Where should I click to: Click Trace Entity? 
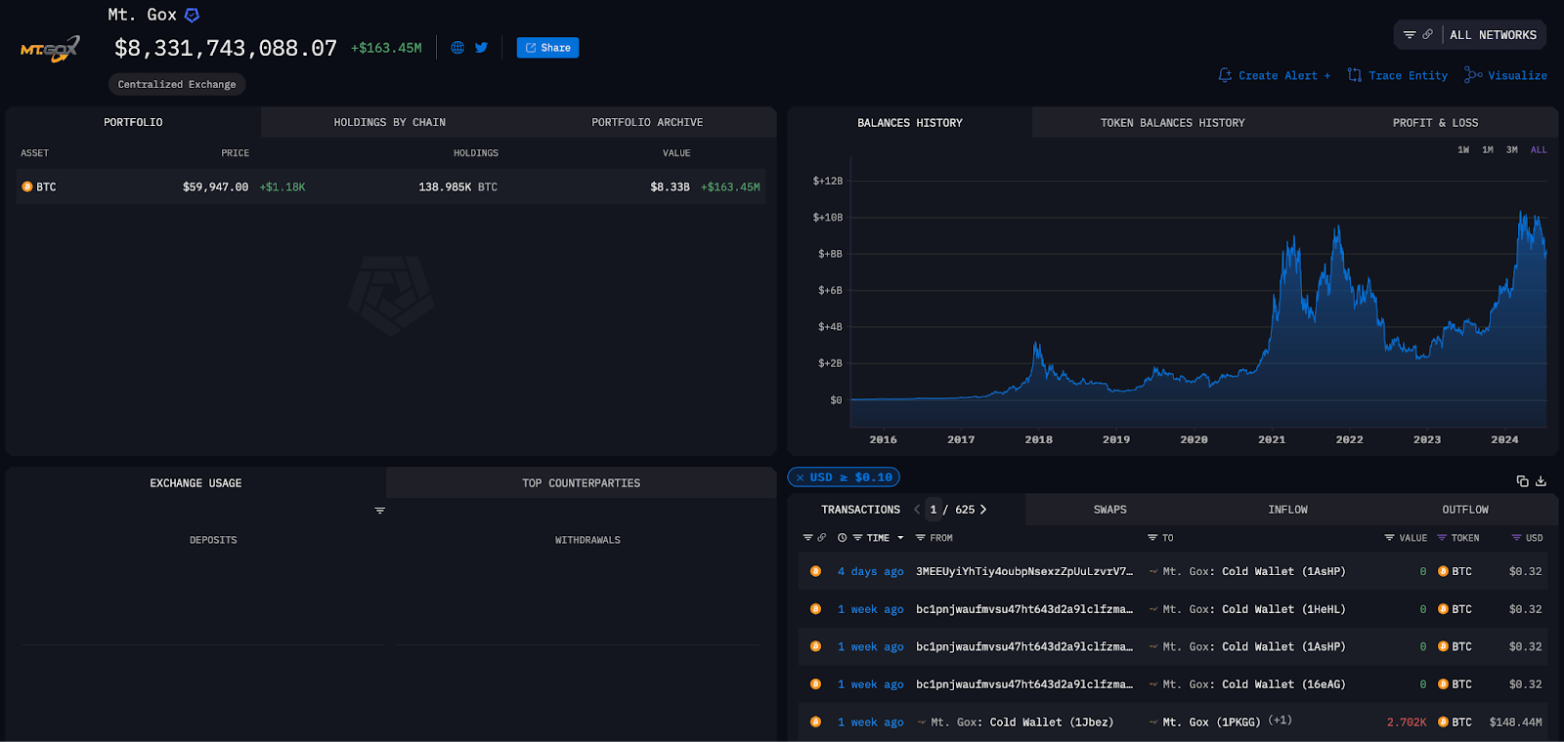pyautogui.click(x=1397, y=75)
